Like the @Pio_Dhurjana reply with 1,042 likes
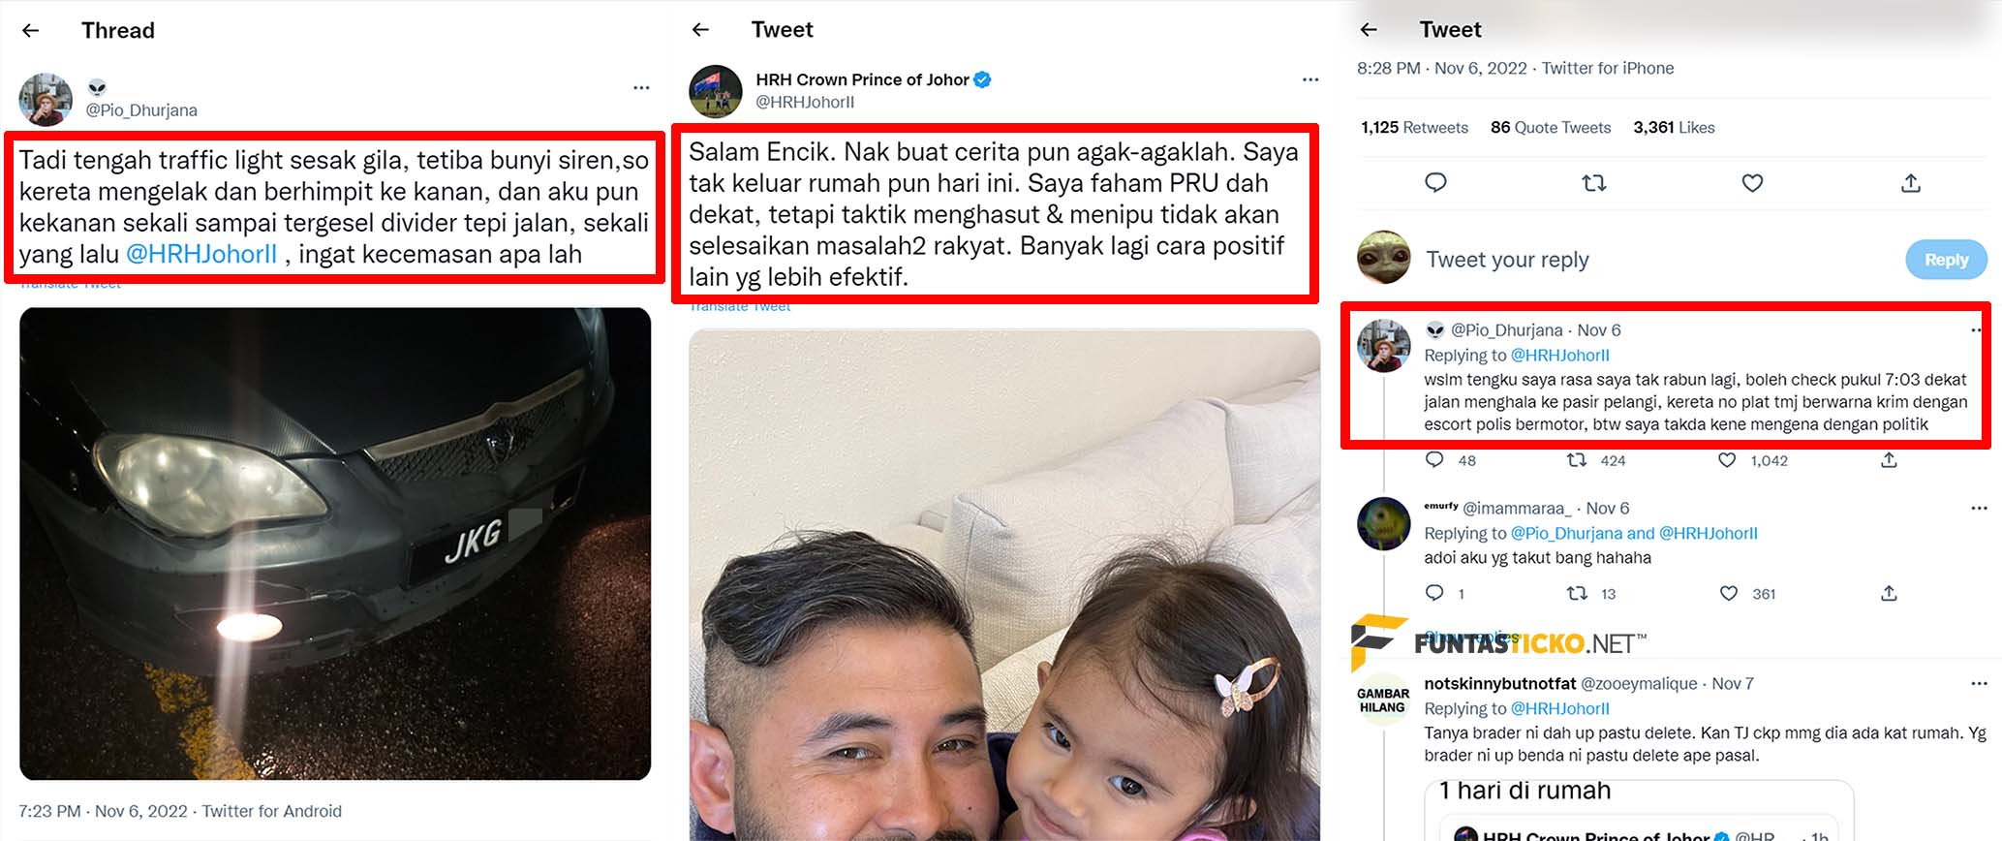This screenshot has height=841, width=2002. (x=1727, y=460)
